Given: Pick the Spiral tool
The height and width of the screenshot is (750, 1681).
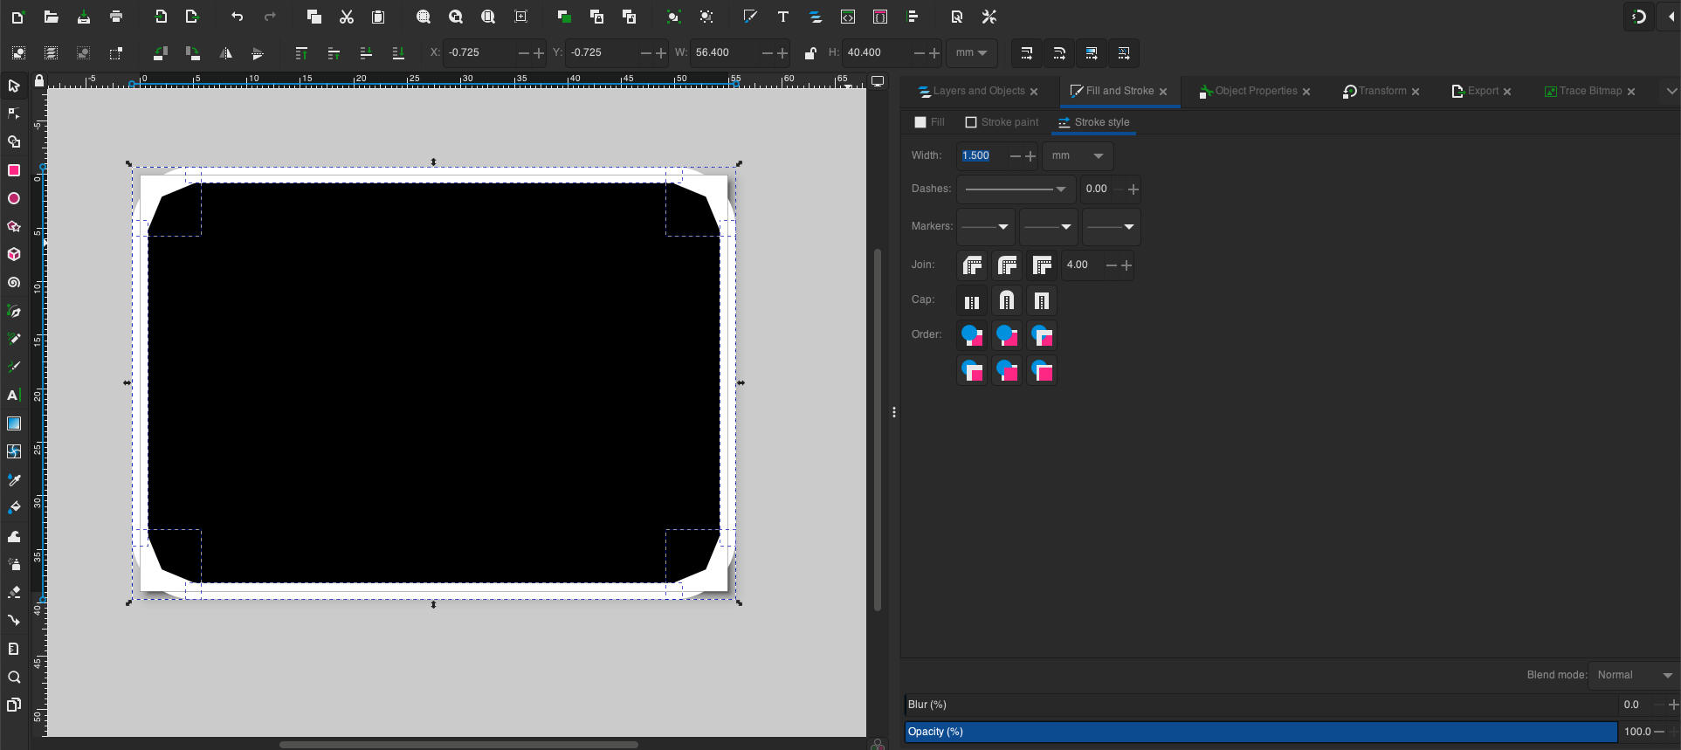Looking at the screenshot, I should [x=14, y=283].
